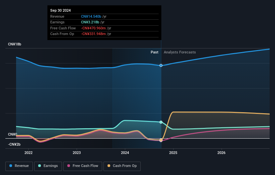Click the Earnings row label in tooltip
The image size is (275, 175).
[x=57, y=22]
